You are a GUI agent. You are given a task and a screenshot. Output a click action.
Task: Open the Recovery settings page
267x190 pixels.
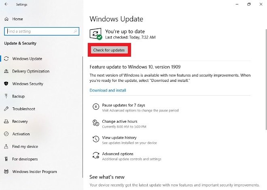pos(20,122)
